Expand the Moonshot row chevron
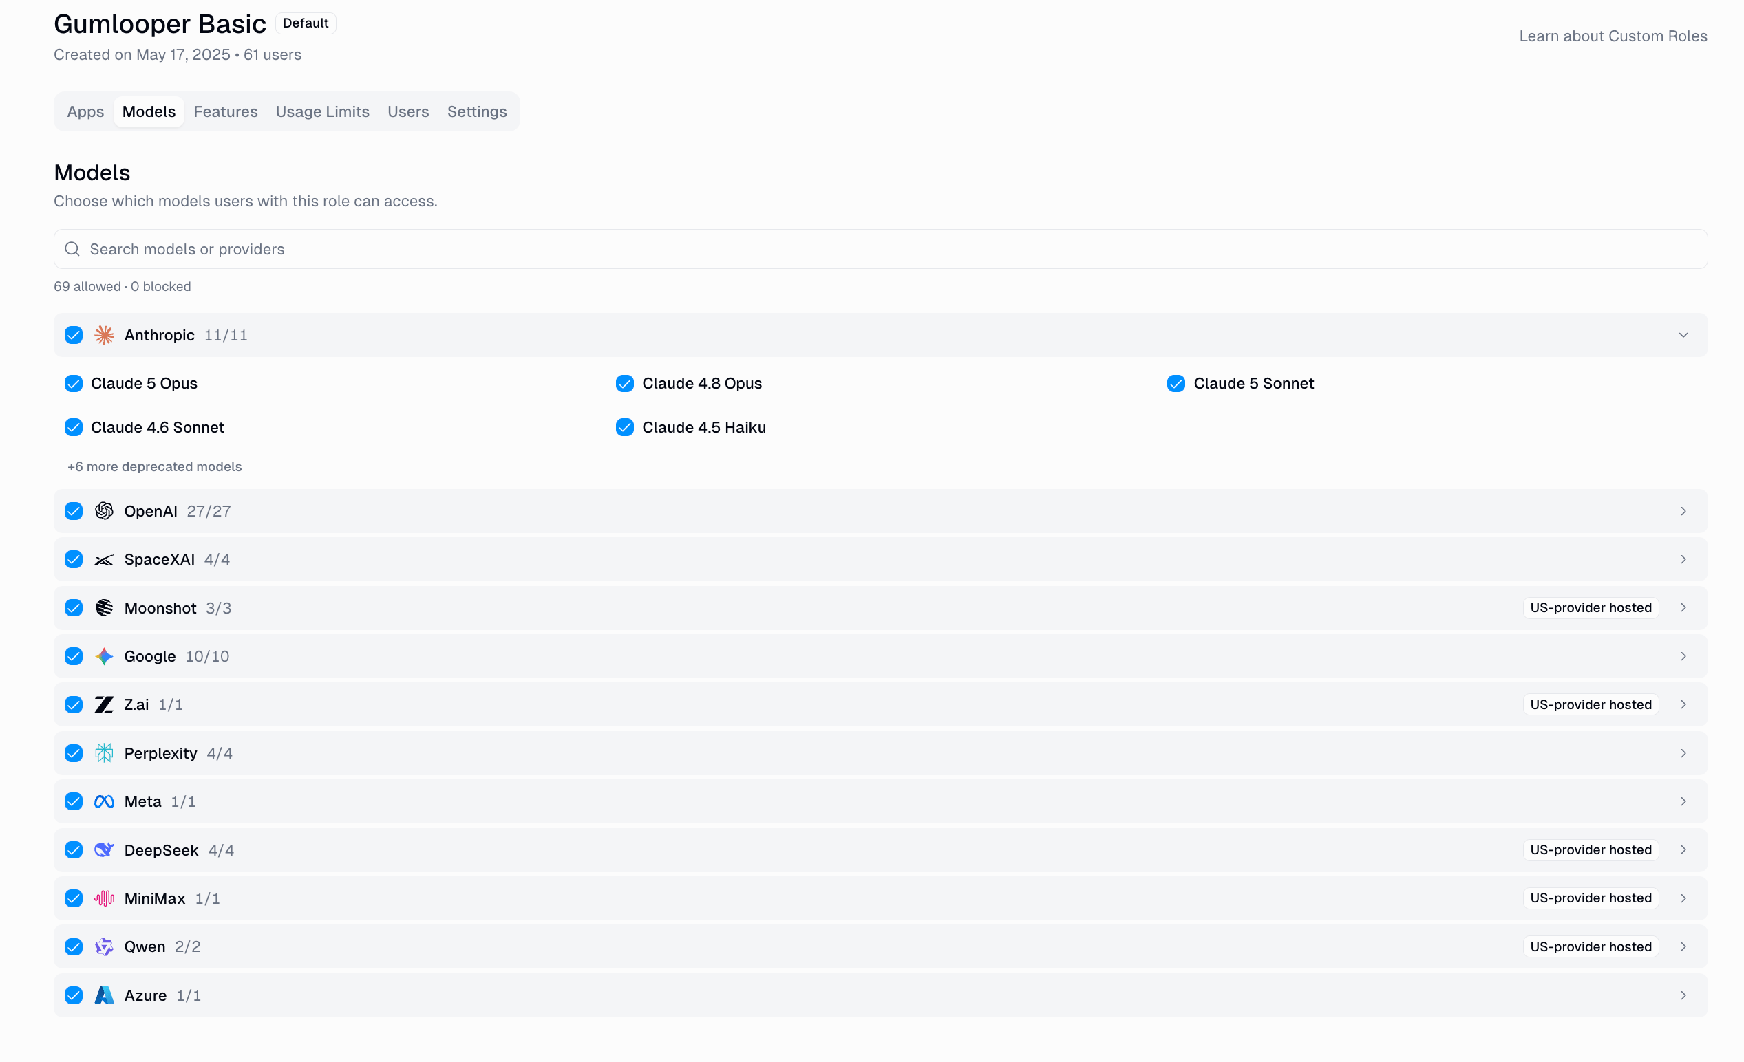 [1684, 608]
